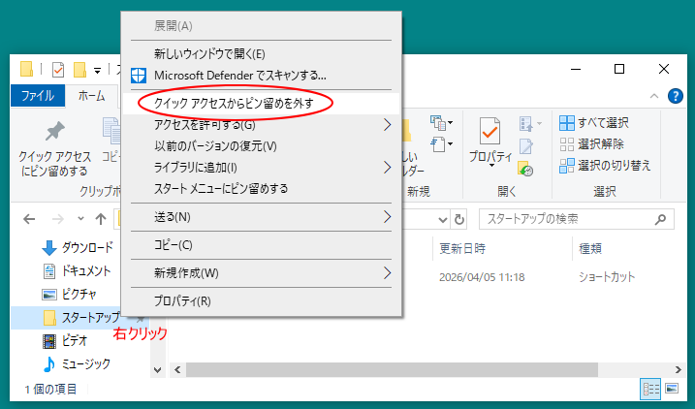Click the Refresh button next to address bar
Image resolution: width=695 pixels, height=409 pixels.
tap(459, 219)
